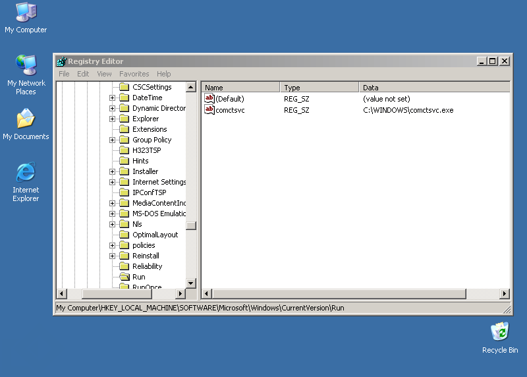The height and width of the screenshot is (377, 527).
Task: Click the values pane scroll right arrow
Action: point(504,294)
